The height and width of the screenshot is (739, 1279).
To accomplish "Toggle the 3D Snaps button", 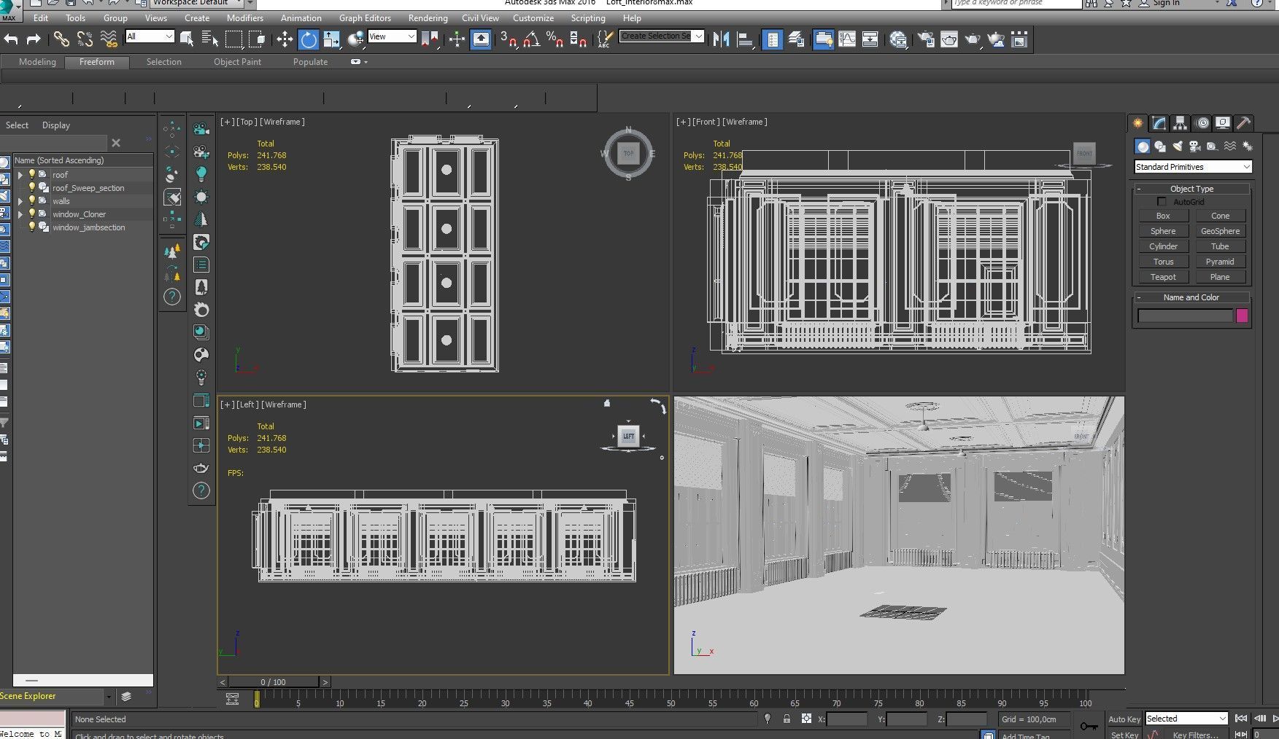I will (x=509, y=39).
